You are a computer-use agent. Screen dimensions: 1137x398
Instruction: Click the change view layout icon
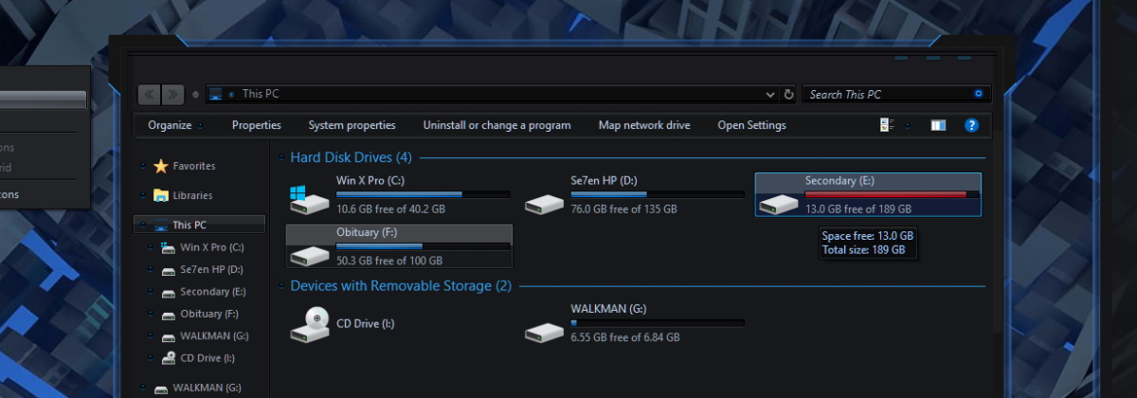click(x=887, y=125)
